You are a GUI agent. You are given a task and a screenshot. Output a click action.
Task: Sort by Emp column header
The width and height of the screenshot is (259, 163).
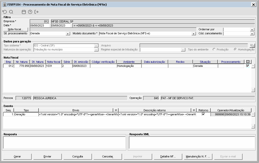9,62
